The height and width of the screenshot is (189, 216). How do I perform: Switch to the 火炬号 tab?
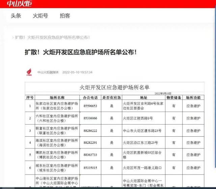pos(40,16)
